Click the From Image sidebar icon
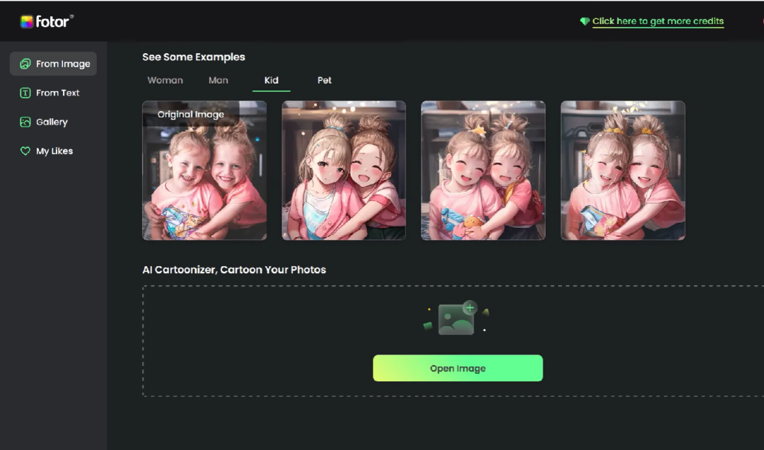 [25, 64]
